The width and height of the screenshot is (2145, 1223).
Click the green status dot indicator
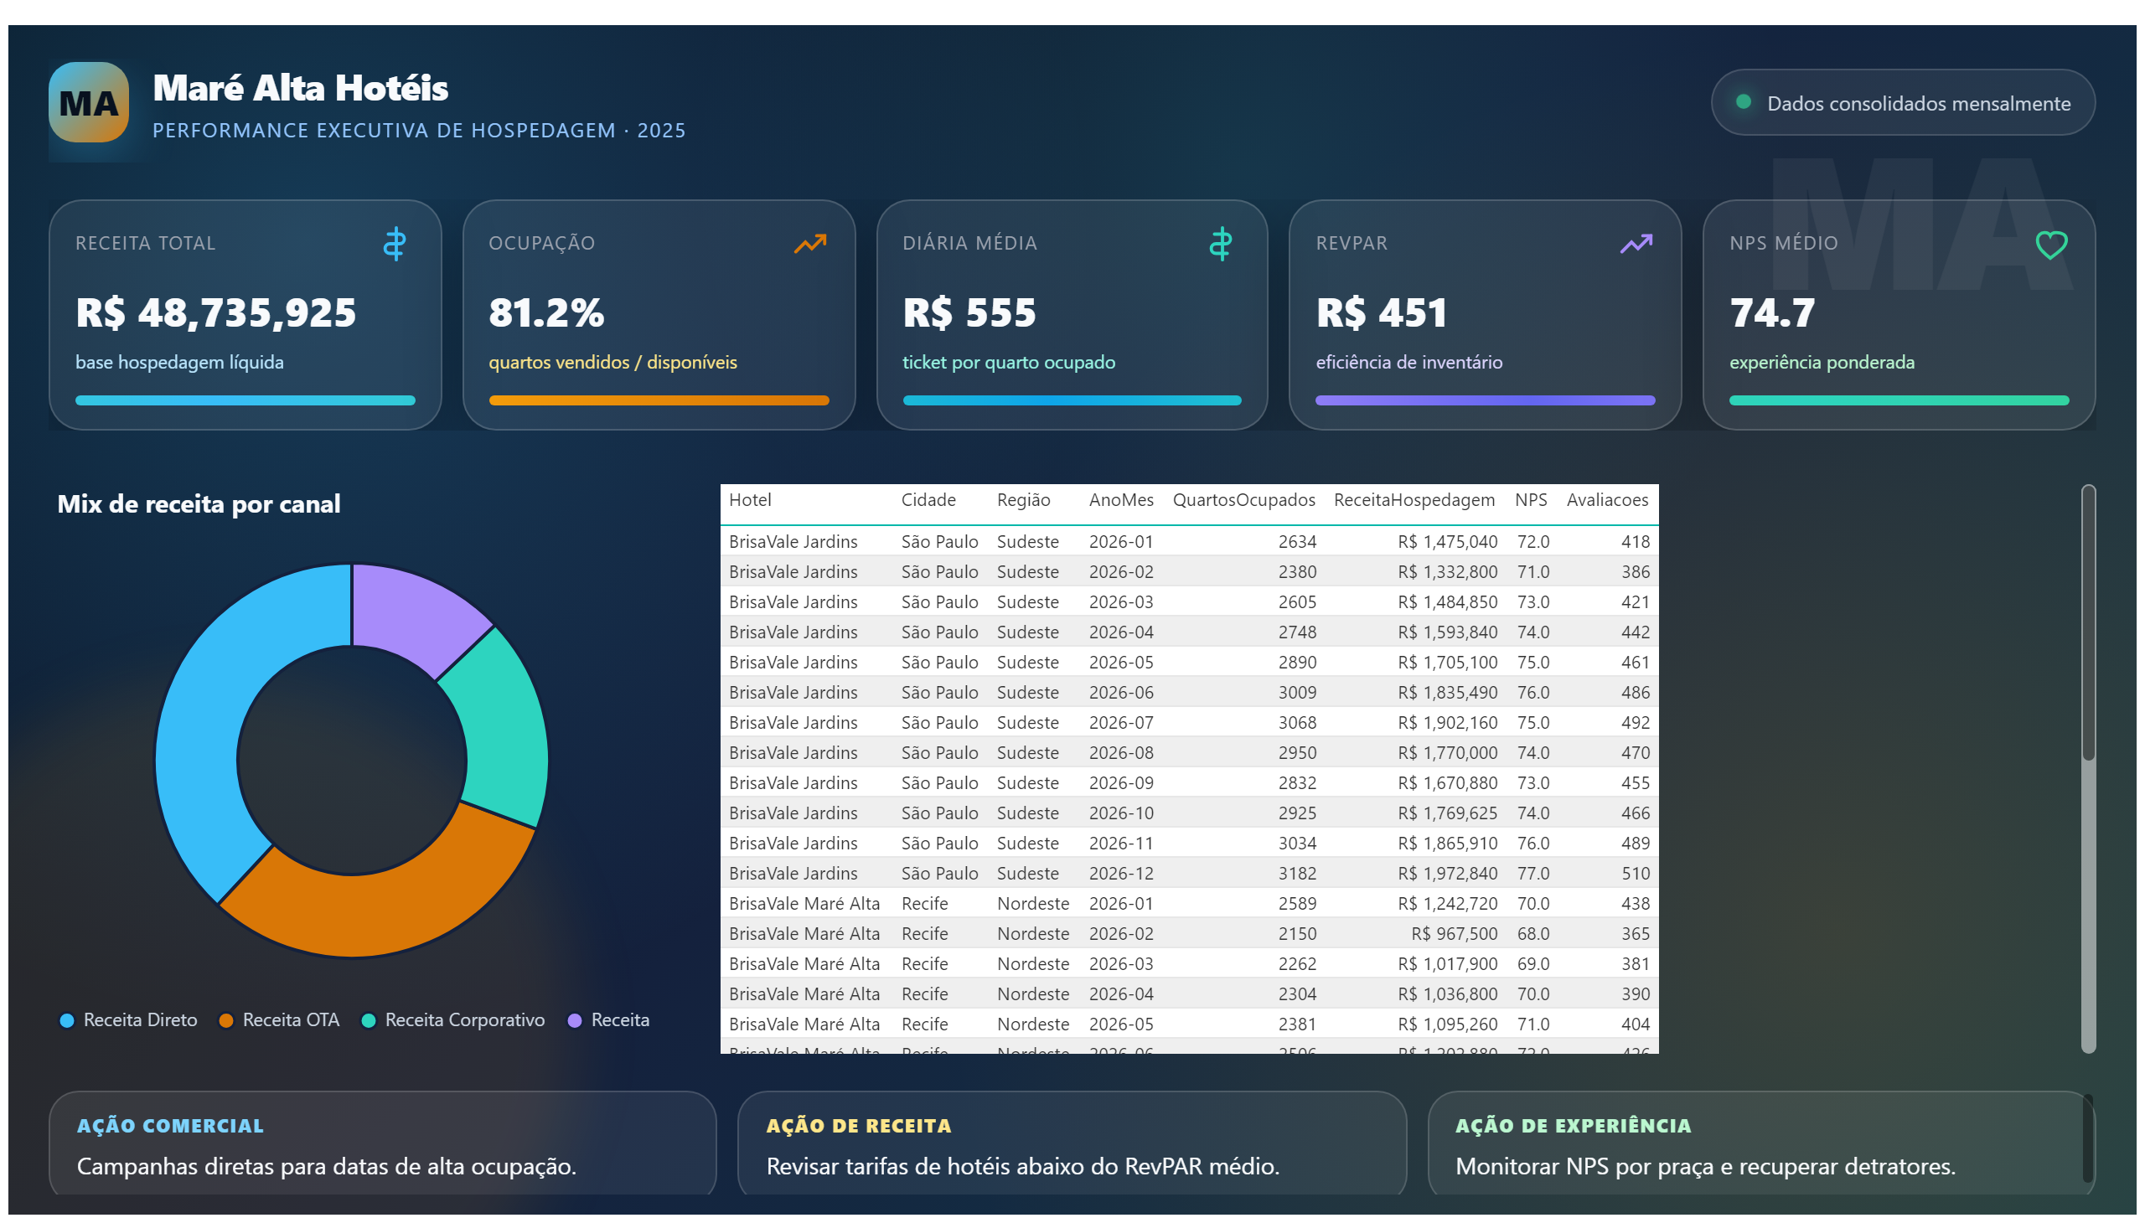click(1744, 101)
